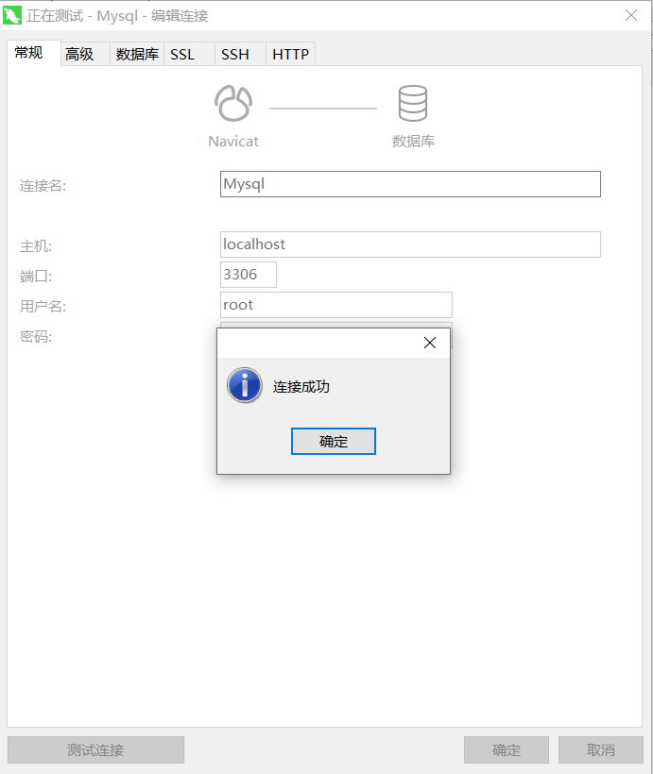Click the database cylinder icon
653x774 pixels.
click(x=413, y=103)
